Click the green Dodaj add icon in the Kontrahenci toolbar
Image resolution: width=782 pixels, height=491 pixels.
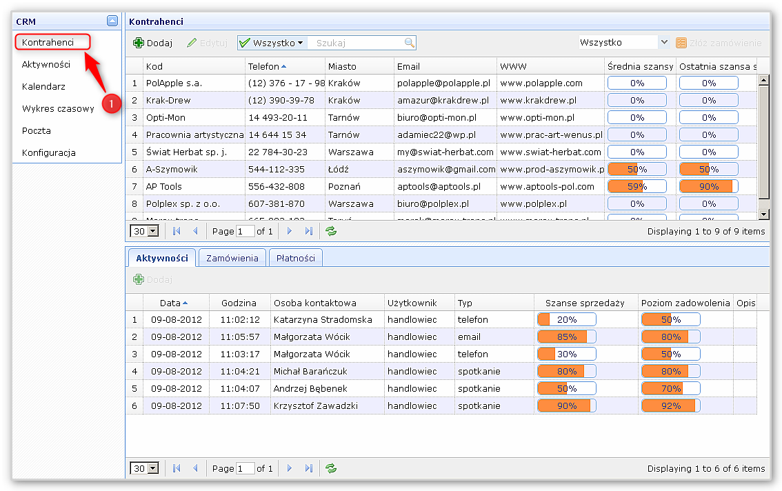pos(139,43)
